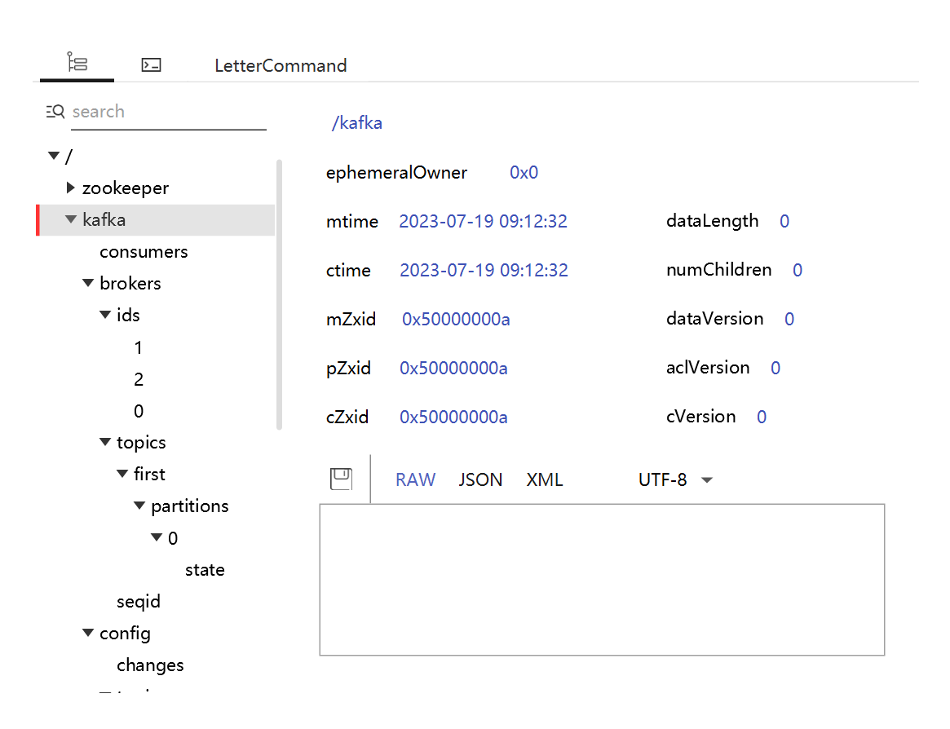Select the brokers tree node
The image size is (950, 729).
click(x=130, y=283)
